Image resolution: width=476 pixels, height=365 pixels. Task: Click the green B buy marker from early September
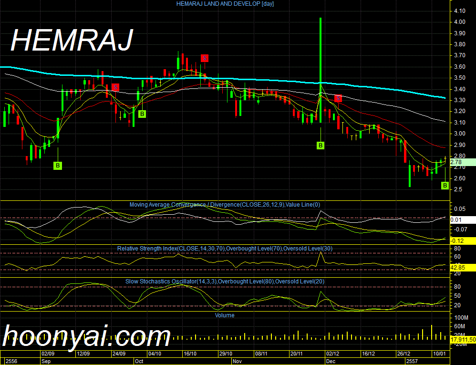click(x=58, y=166)
